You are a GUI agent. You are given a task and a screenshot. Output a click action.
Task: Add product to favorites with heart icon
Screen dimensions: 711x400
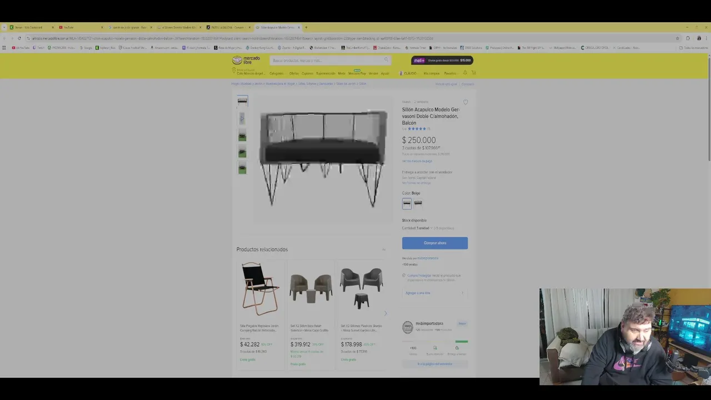[465, 102]
